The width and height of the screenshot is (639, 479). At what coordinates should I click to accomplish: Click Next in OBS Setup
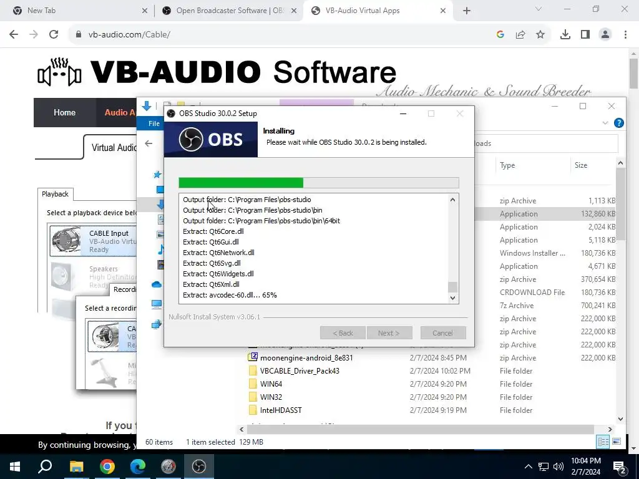(389, 333)
